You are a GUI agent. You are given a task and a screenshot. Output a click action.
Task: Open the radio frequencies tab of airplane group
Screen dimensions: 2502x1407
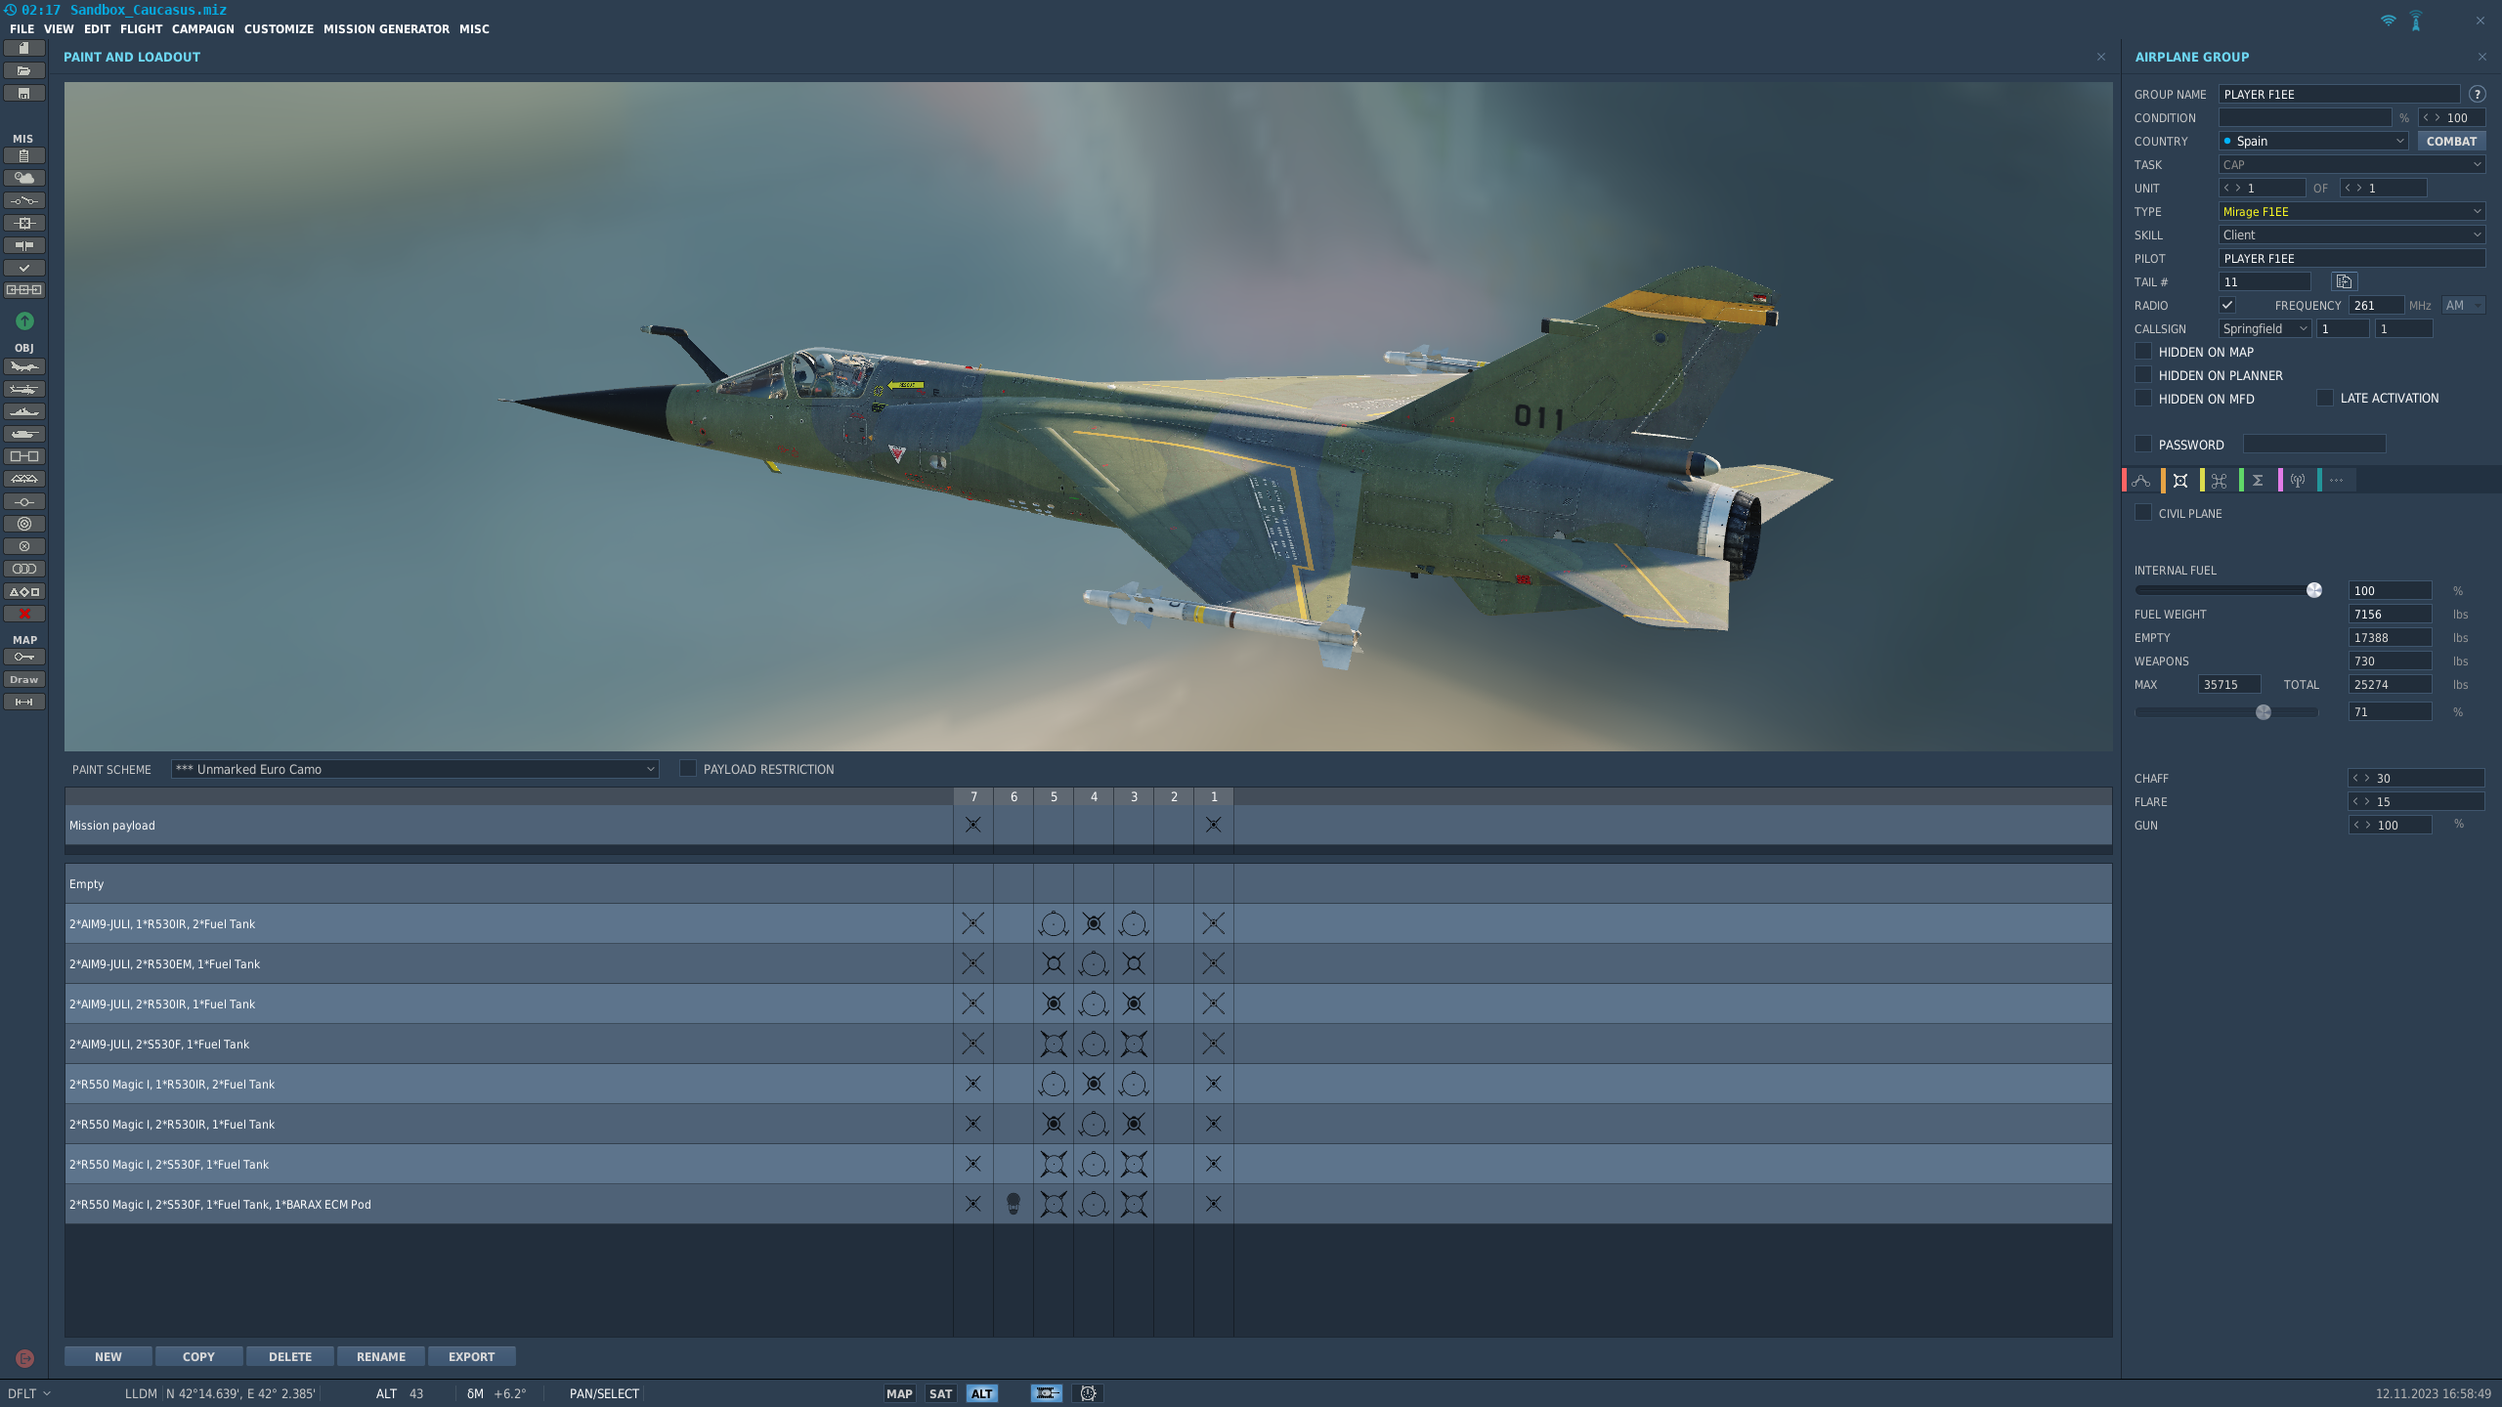click(2298, 480)
